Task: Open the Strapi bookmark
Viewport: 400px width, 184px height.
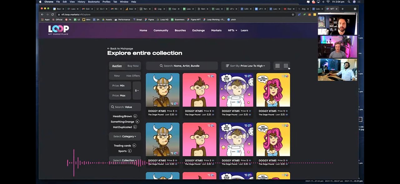Action: coord(137,20)
